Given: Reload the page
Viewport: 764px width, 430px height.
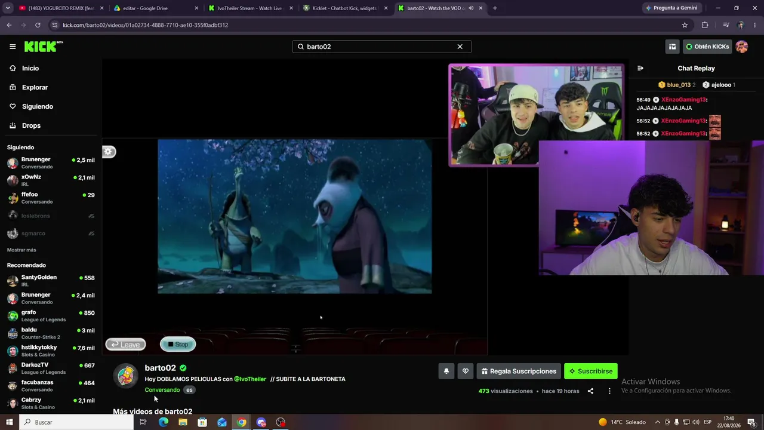Looking at the screenshot, I should [x=38, y=25].
